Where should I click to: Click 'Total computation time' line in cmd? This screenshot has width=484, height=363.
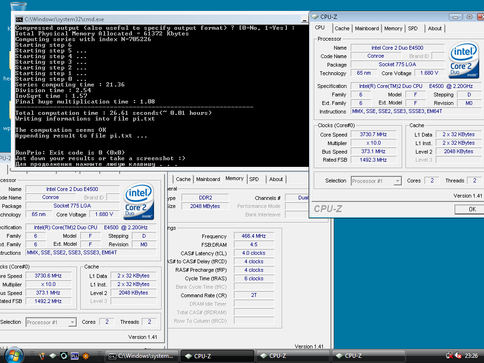click(x=113, y=113)
